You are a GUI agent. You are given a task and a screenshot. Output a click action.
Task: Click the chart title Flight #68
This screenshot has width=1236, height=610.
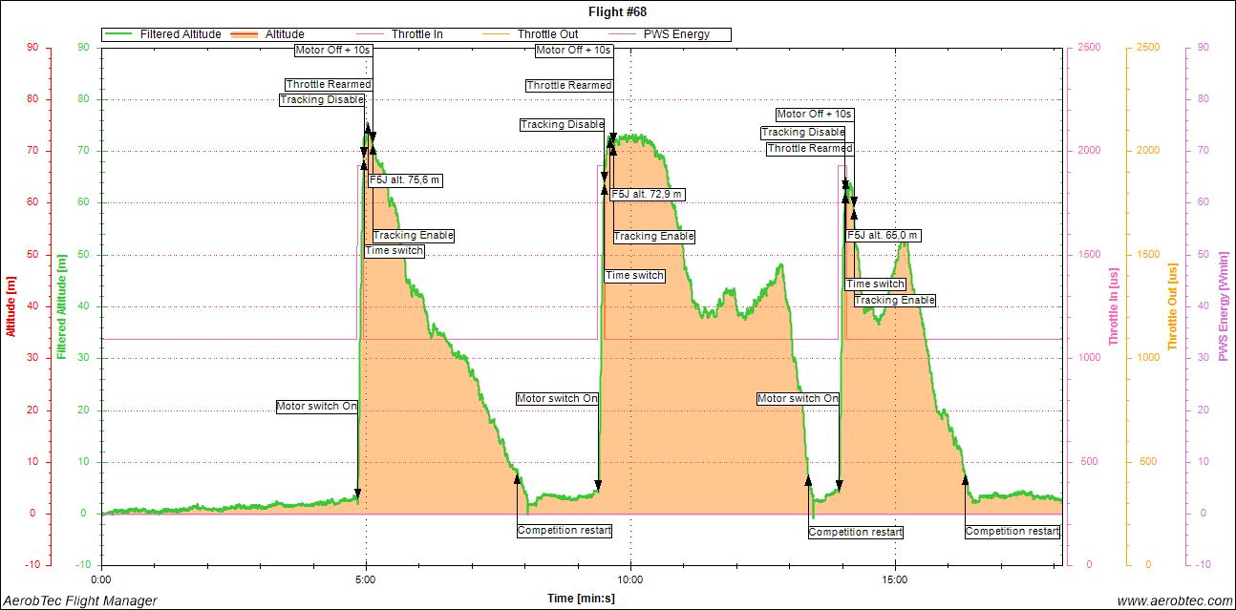click(x=618, y=11)
